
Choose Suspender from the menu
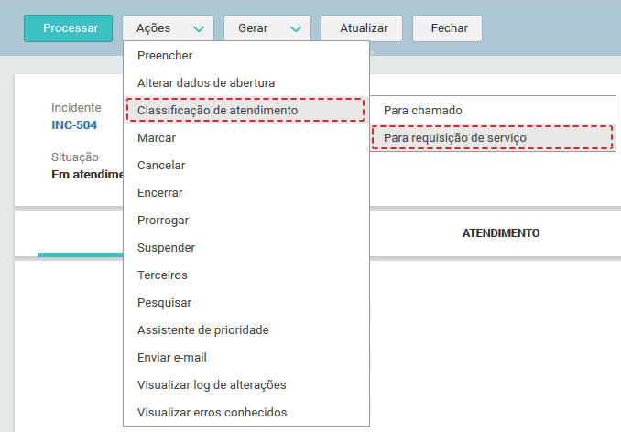pos(246,248)
